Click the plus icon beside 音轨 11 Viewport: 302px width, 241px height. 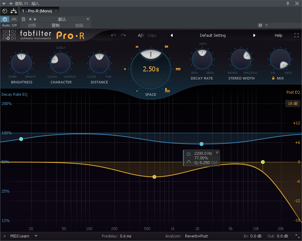click(x=11, y=4)
